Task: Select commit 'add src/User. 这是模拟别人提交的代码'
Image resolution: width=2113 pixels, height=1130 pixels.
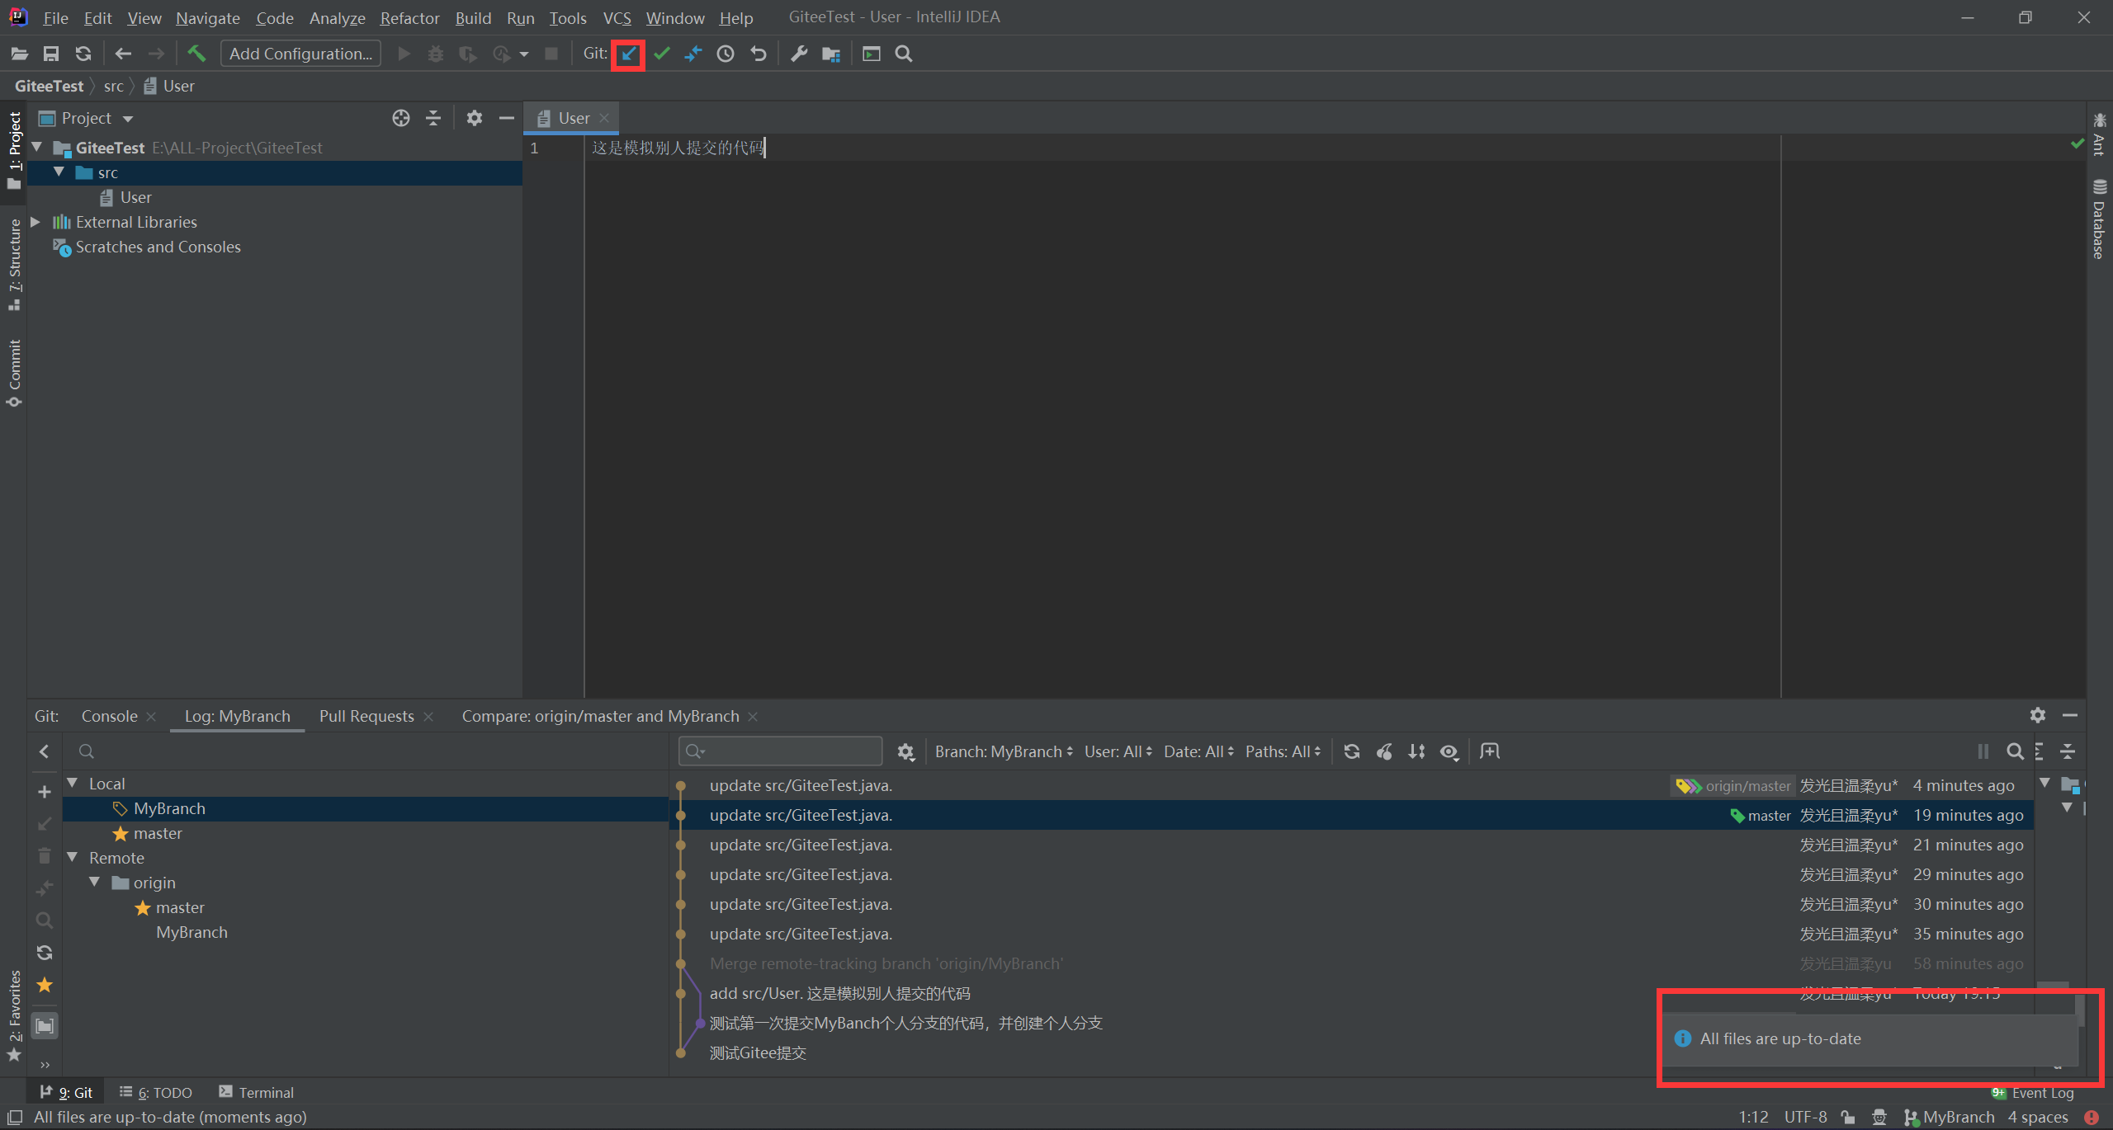Action: (839, 993)
